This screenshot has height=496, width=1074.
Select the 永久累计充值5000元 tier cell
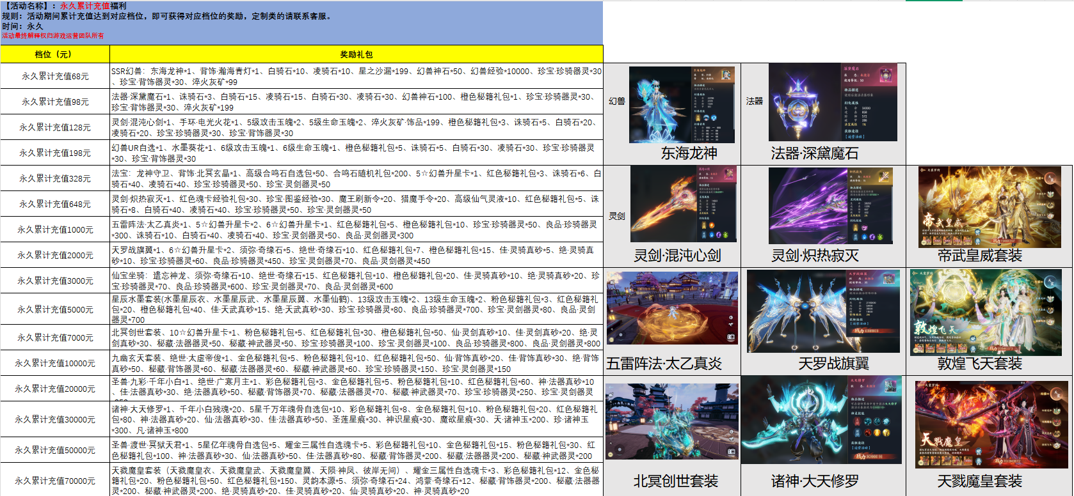(x=55, y=309)
